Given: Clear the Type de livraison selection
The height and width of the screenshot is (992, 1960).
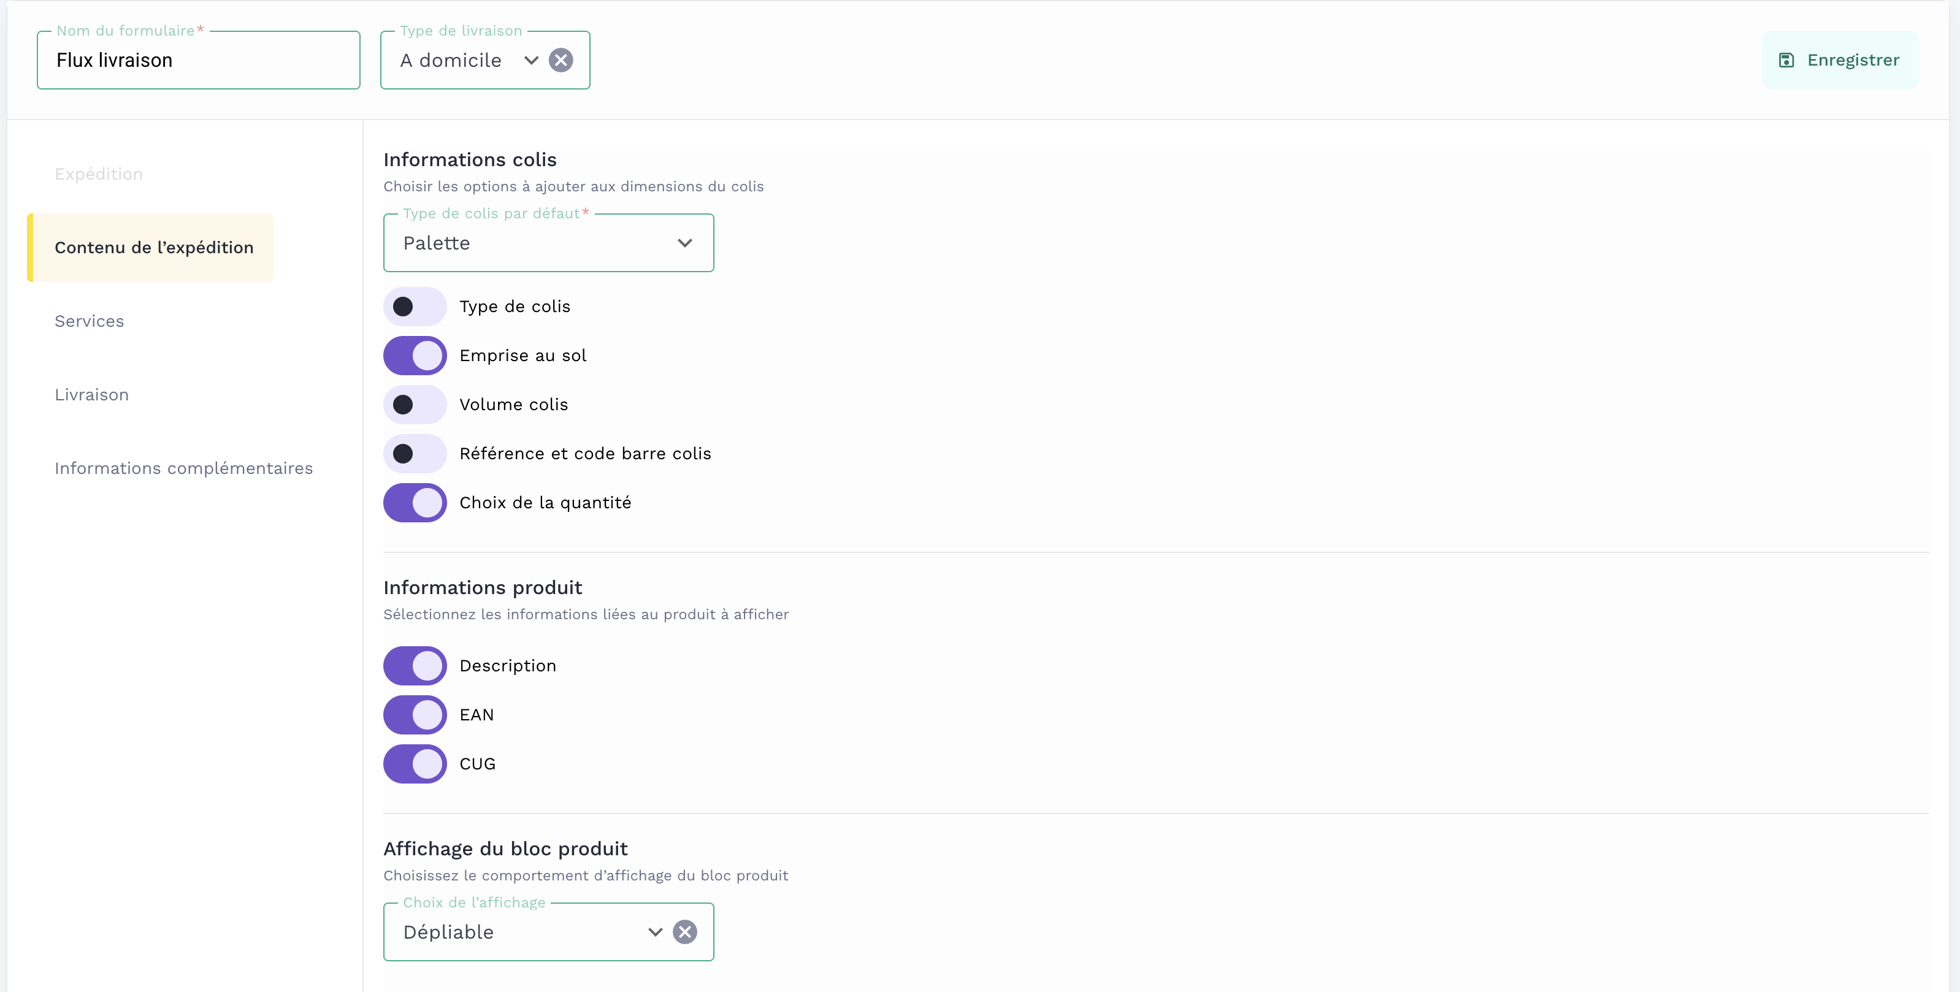Looking at the screenshot, I should pos(561,60).
